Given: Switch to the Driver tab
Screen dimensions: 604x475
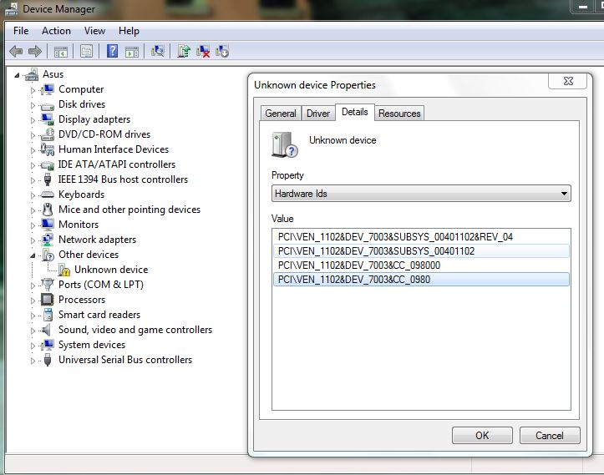Looking at the screenshot, I should click(x=318, y=114).
